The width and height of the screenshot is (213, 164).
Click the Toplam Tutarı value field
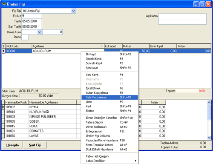[x=193, y=147]
